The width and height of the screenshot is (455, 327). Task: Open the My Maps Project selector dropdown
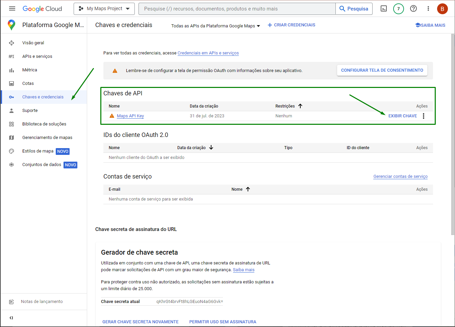pos(104,9)
